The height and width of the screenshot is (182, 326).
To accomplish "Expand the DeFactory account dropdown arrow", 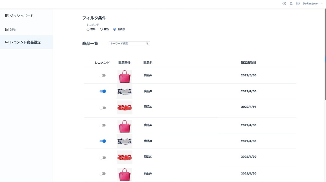I will coord(321,4).
